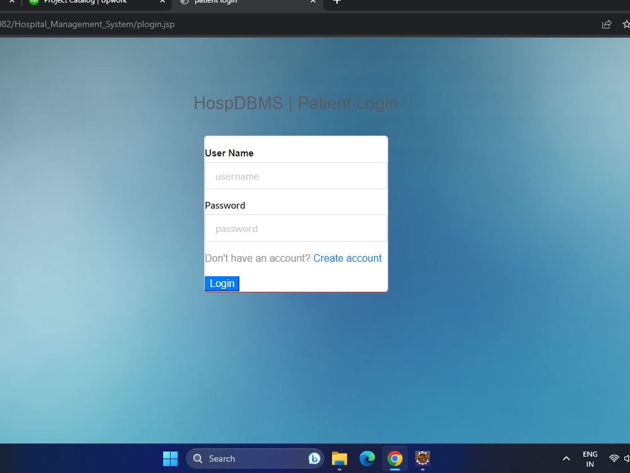
Task: Click the ENG IN language indicator
Action: 590,459
